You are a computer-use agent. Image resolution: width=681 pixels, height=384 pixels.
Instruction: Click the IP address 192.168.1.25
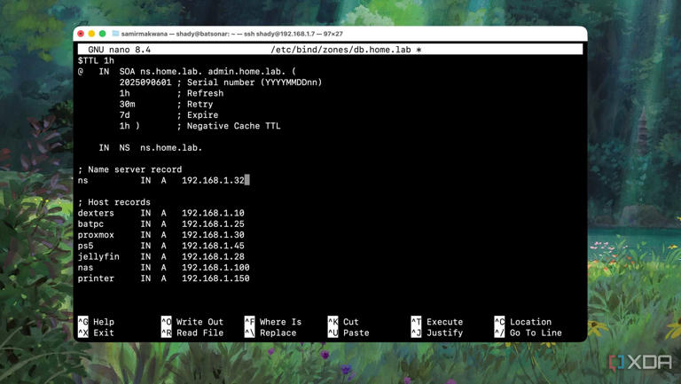[213, 223]
